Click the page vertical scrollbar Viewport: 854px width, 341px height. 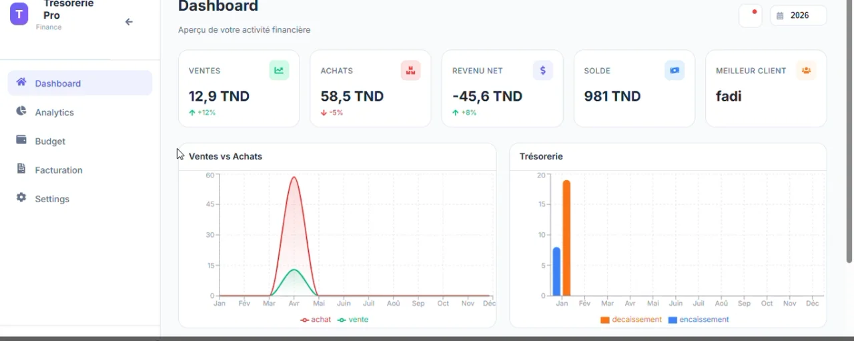[849, 131]
